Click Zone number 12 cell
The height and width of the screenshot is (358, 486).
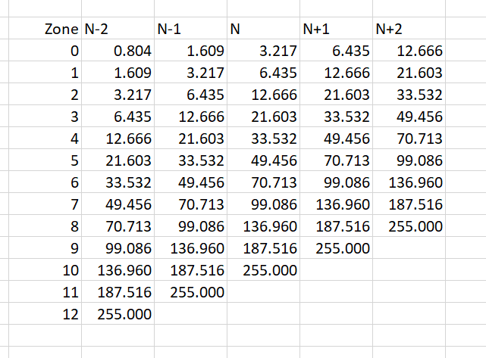[x=45, y=314]
